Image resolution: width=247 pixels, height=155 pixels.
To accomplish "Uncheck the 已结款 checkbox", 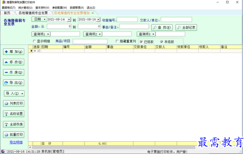I will click(x=141, y=42).
